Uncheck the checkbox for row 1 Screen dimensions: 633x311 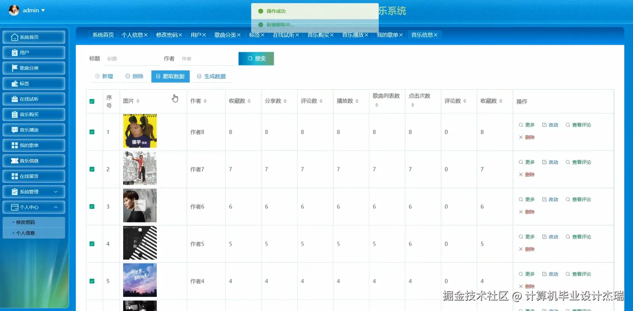(92, 132)
